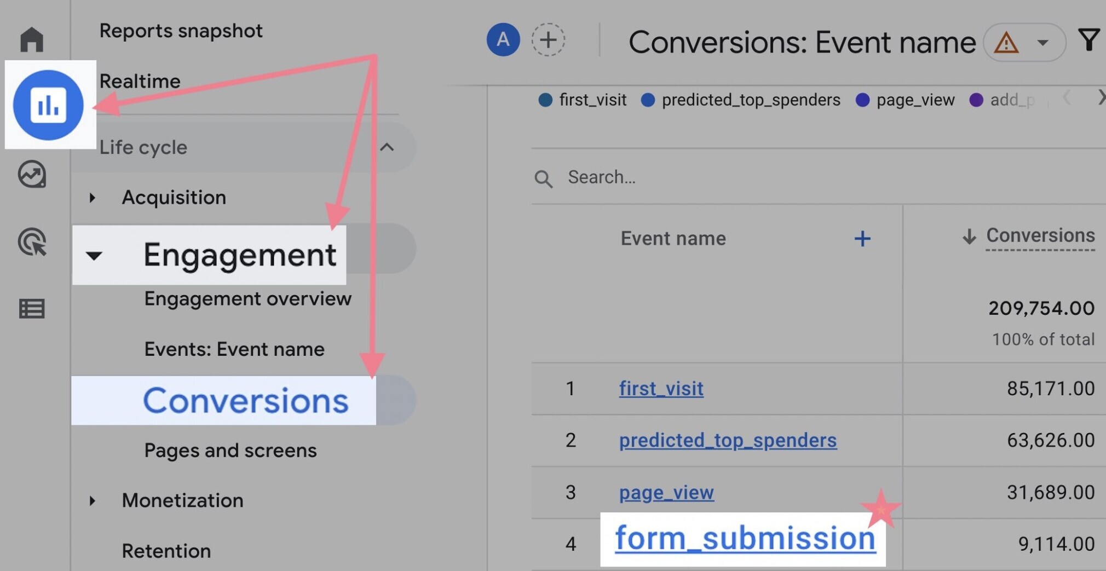Image resolution: width=1106 pixels, height=571 pixels.
Task: Click the 31,689.00 conversions value
Action: point(1051,492)
